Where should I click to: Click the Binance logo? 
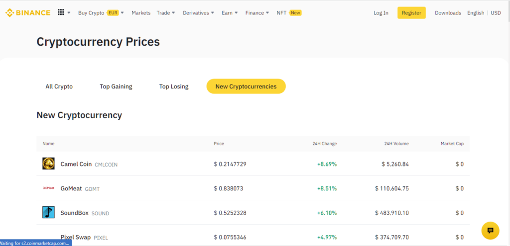(28, 12)
